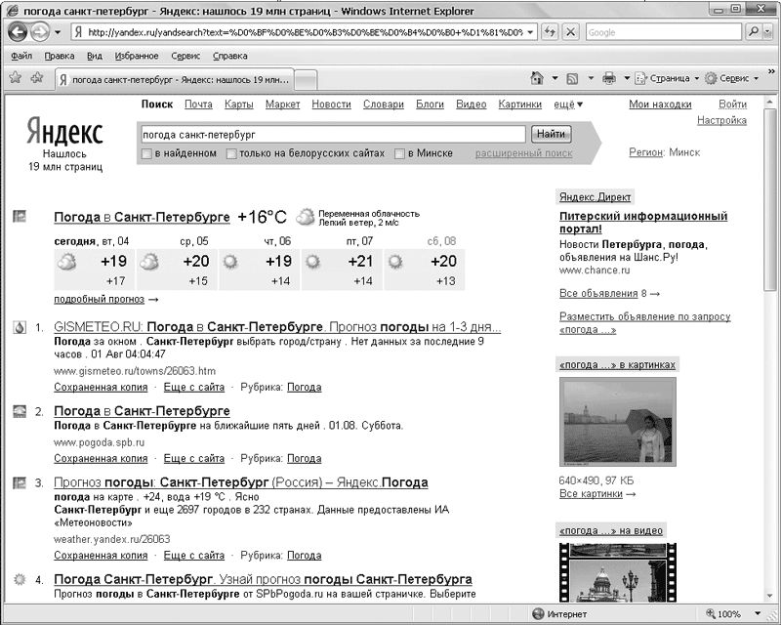Open a new blank tab button
781x625 pixels.
[x=306, y=80]
